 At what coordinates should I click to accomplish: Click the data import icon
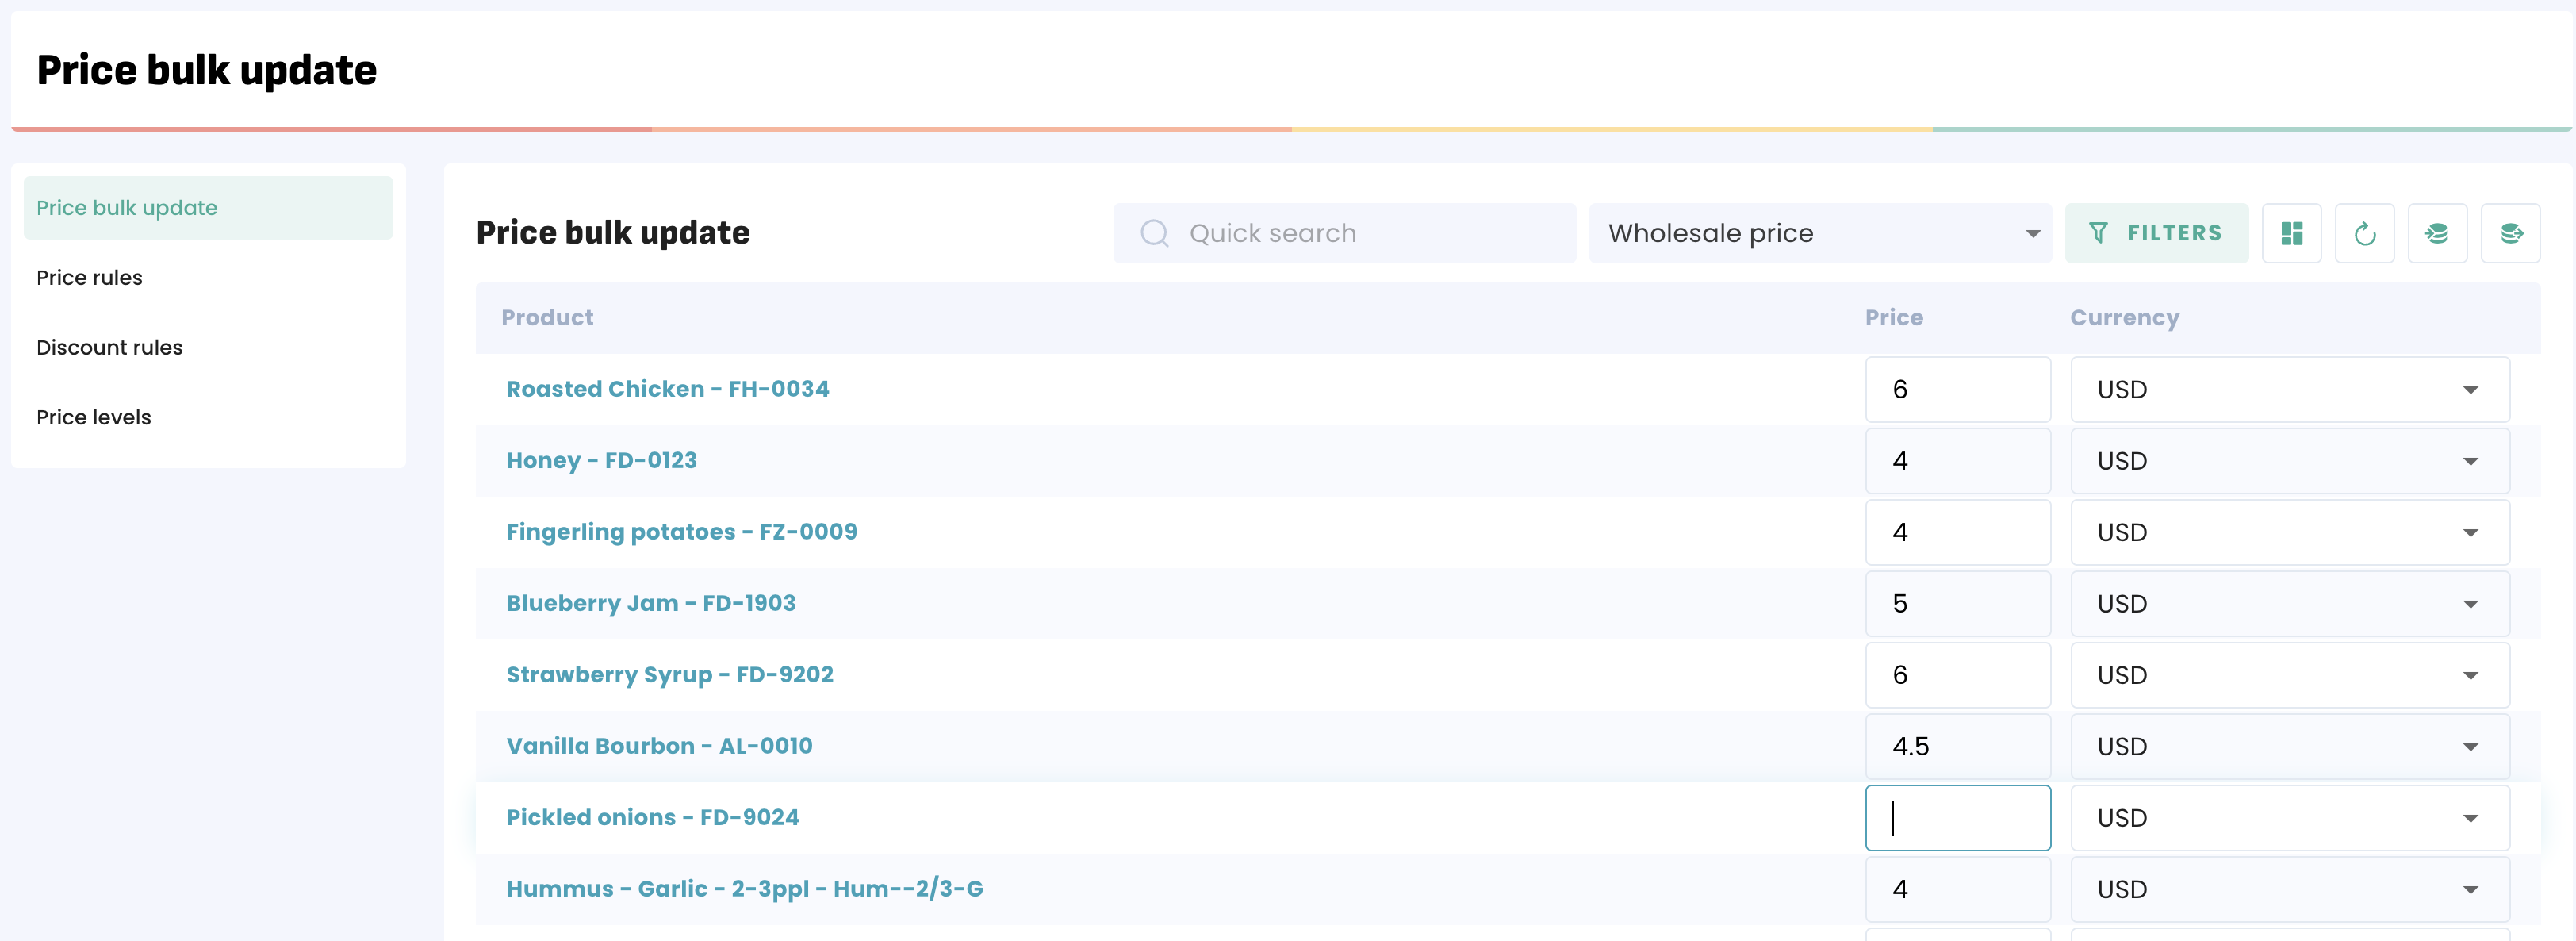2437,233
